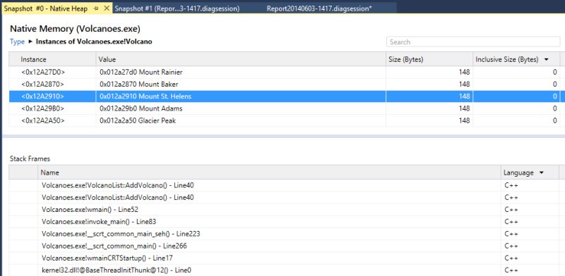Select the first VolcanoList::AddVolcano() - Line40 frame
Viewport: 565px width, 276px height.
pos(118,185)
